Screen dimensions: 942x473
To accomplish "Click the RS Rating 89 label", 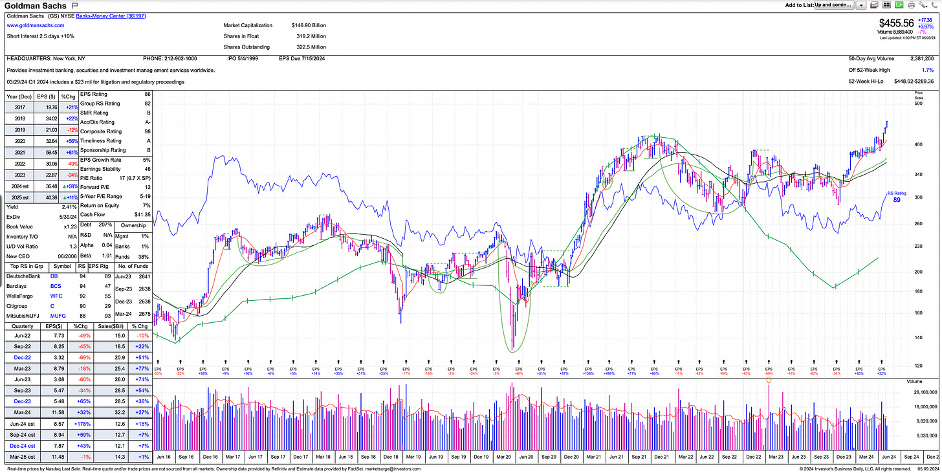I will coord(897,197).
